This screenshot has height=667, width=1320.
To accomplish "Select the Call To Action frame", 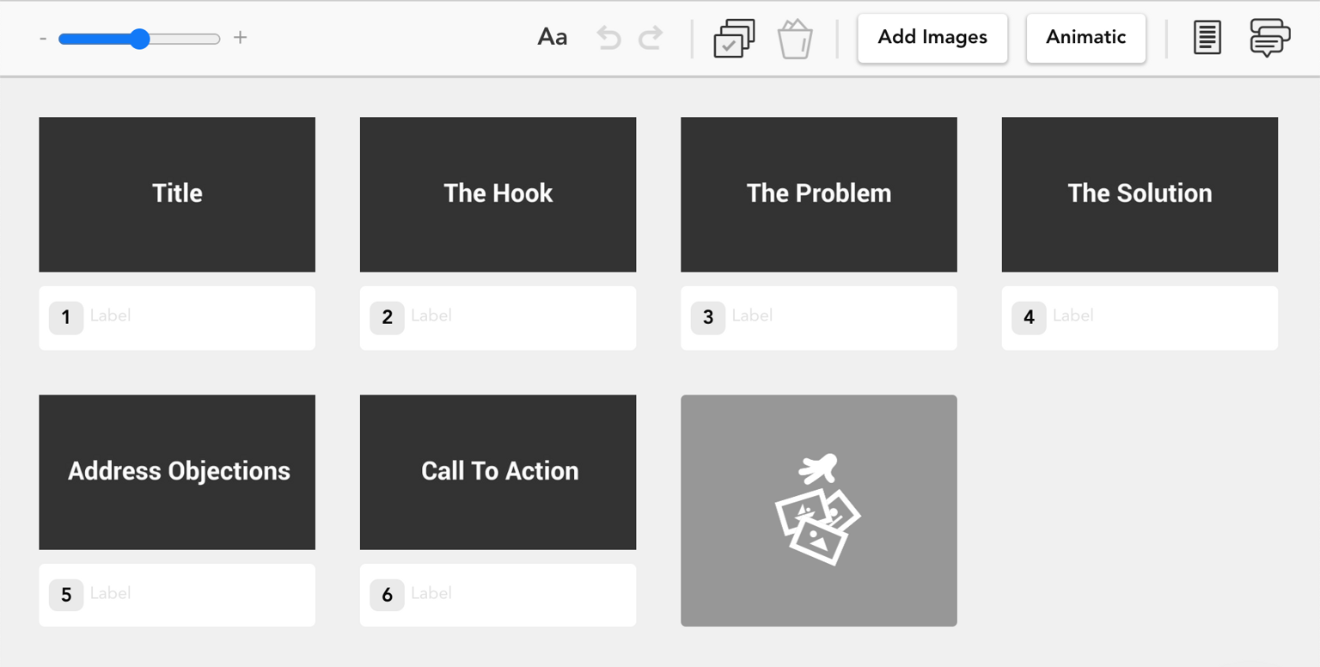I will pos(498,472).
